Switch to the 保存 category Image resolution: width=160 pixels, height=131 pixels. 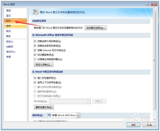pos(15,26)
